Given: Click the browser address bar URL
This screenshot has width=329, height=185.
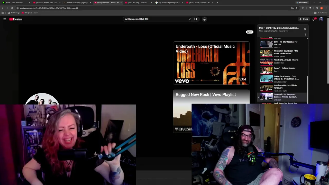Looking at the screenshot, I should click(x=49, y=8).
